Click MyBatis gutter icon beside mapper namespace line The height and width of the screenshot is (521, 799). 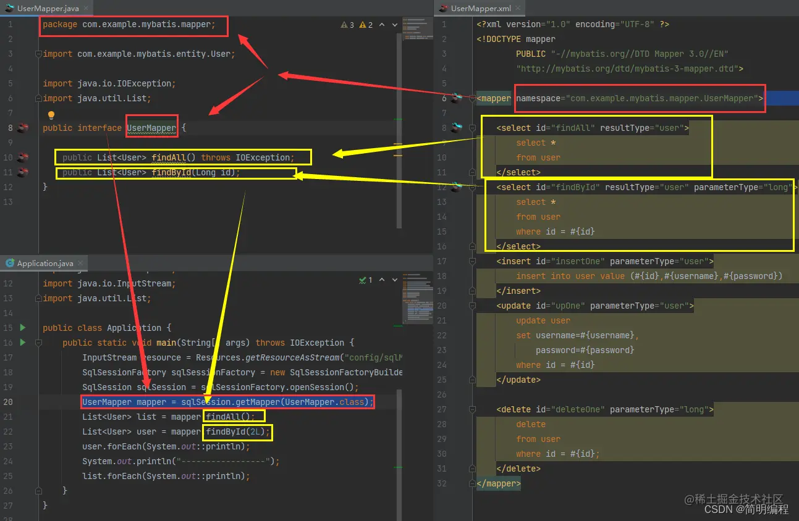457,98
